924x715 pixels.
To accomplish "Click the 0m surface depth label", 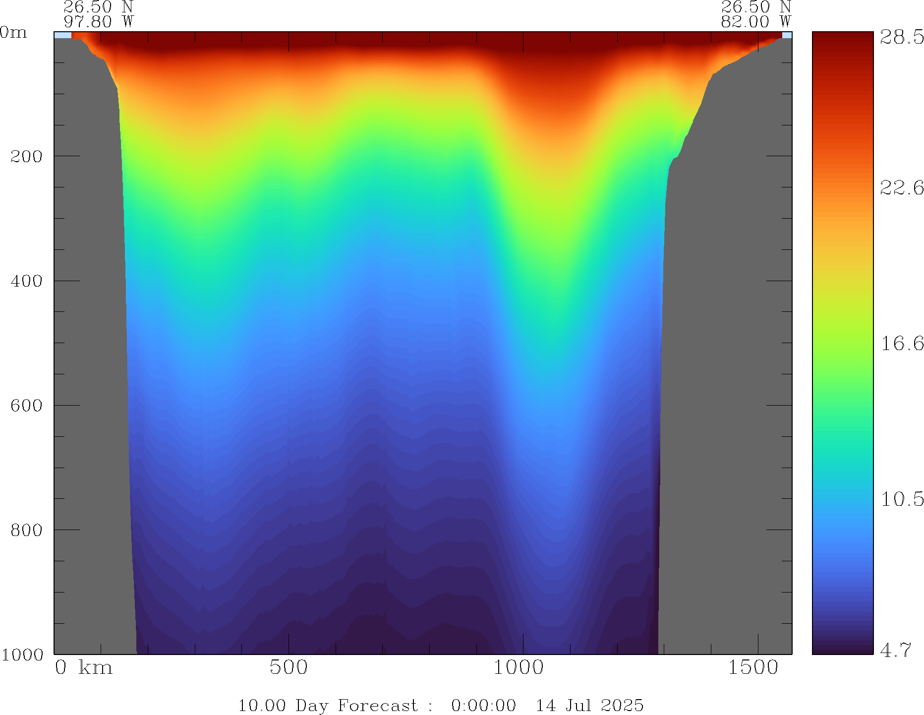I will [13, 33].
